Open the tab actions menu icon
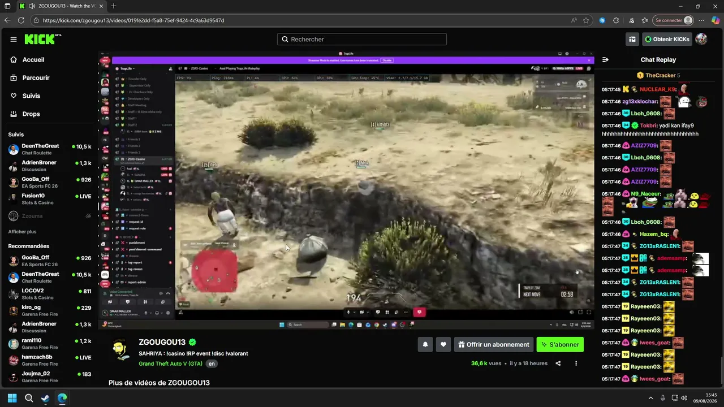Image resolution: width=724 pixels, height=407 pixels. [7, 6]
